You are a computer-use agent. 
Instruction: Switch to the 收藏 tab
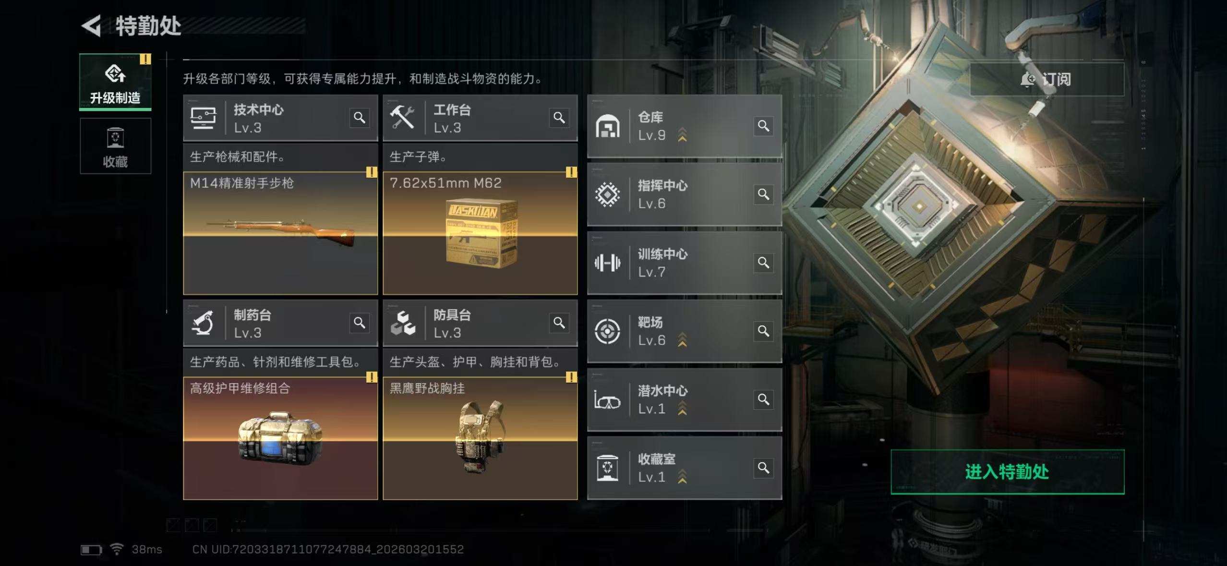115,146
